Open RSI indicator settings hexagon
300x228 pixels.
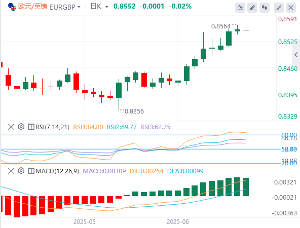(21, 127)
